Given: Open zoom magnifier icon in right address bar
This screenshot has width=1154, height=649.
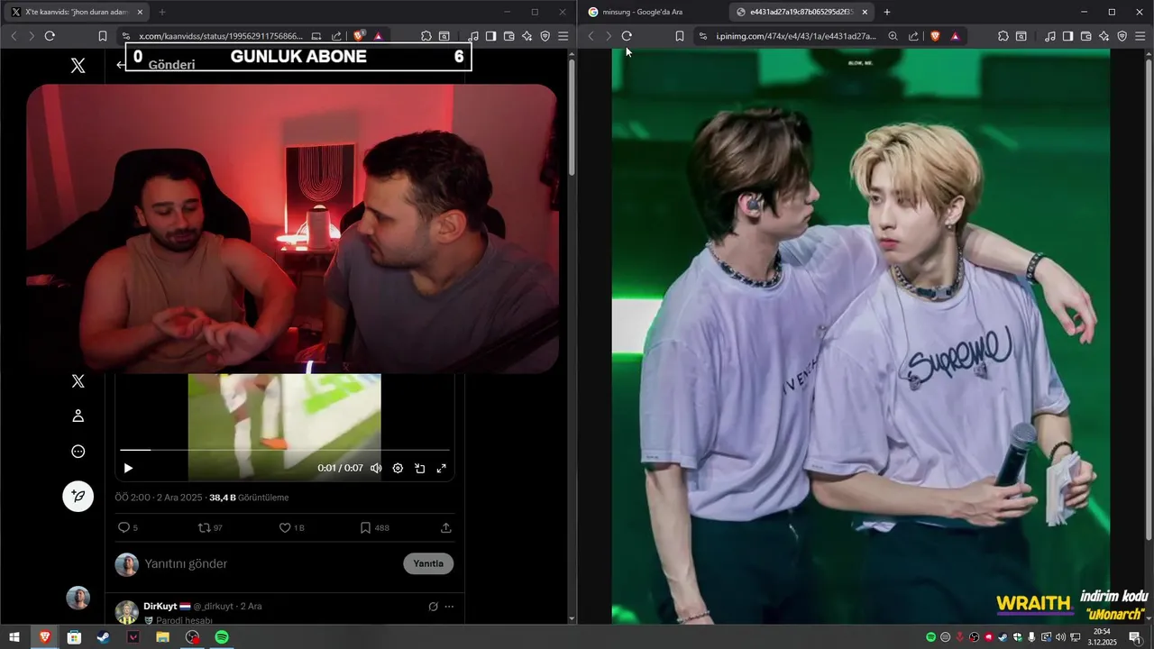Looking at the screenshot, I should coord(893,36).
